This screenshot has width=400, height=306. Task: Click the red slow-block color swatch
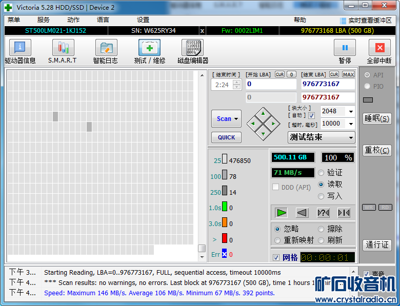click(225, 238)
